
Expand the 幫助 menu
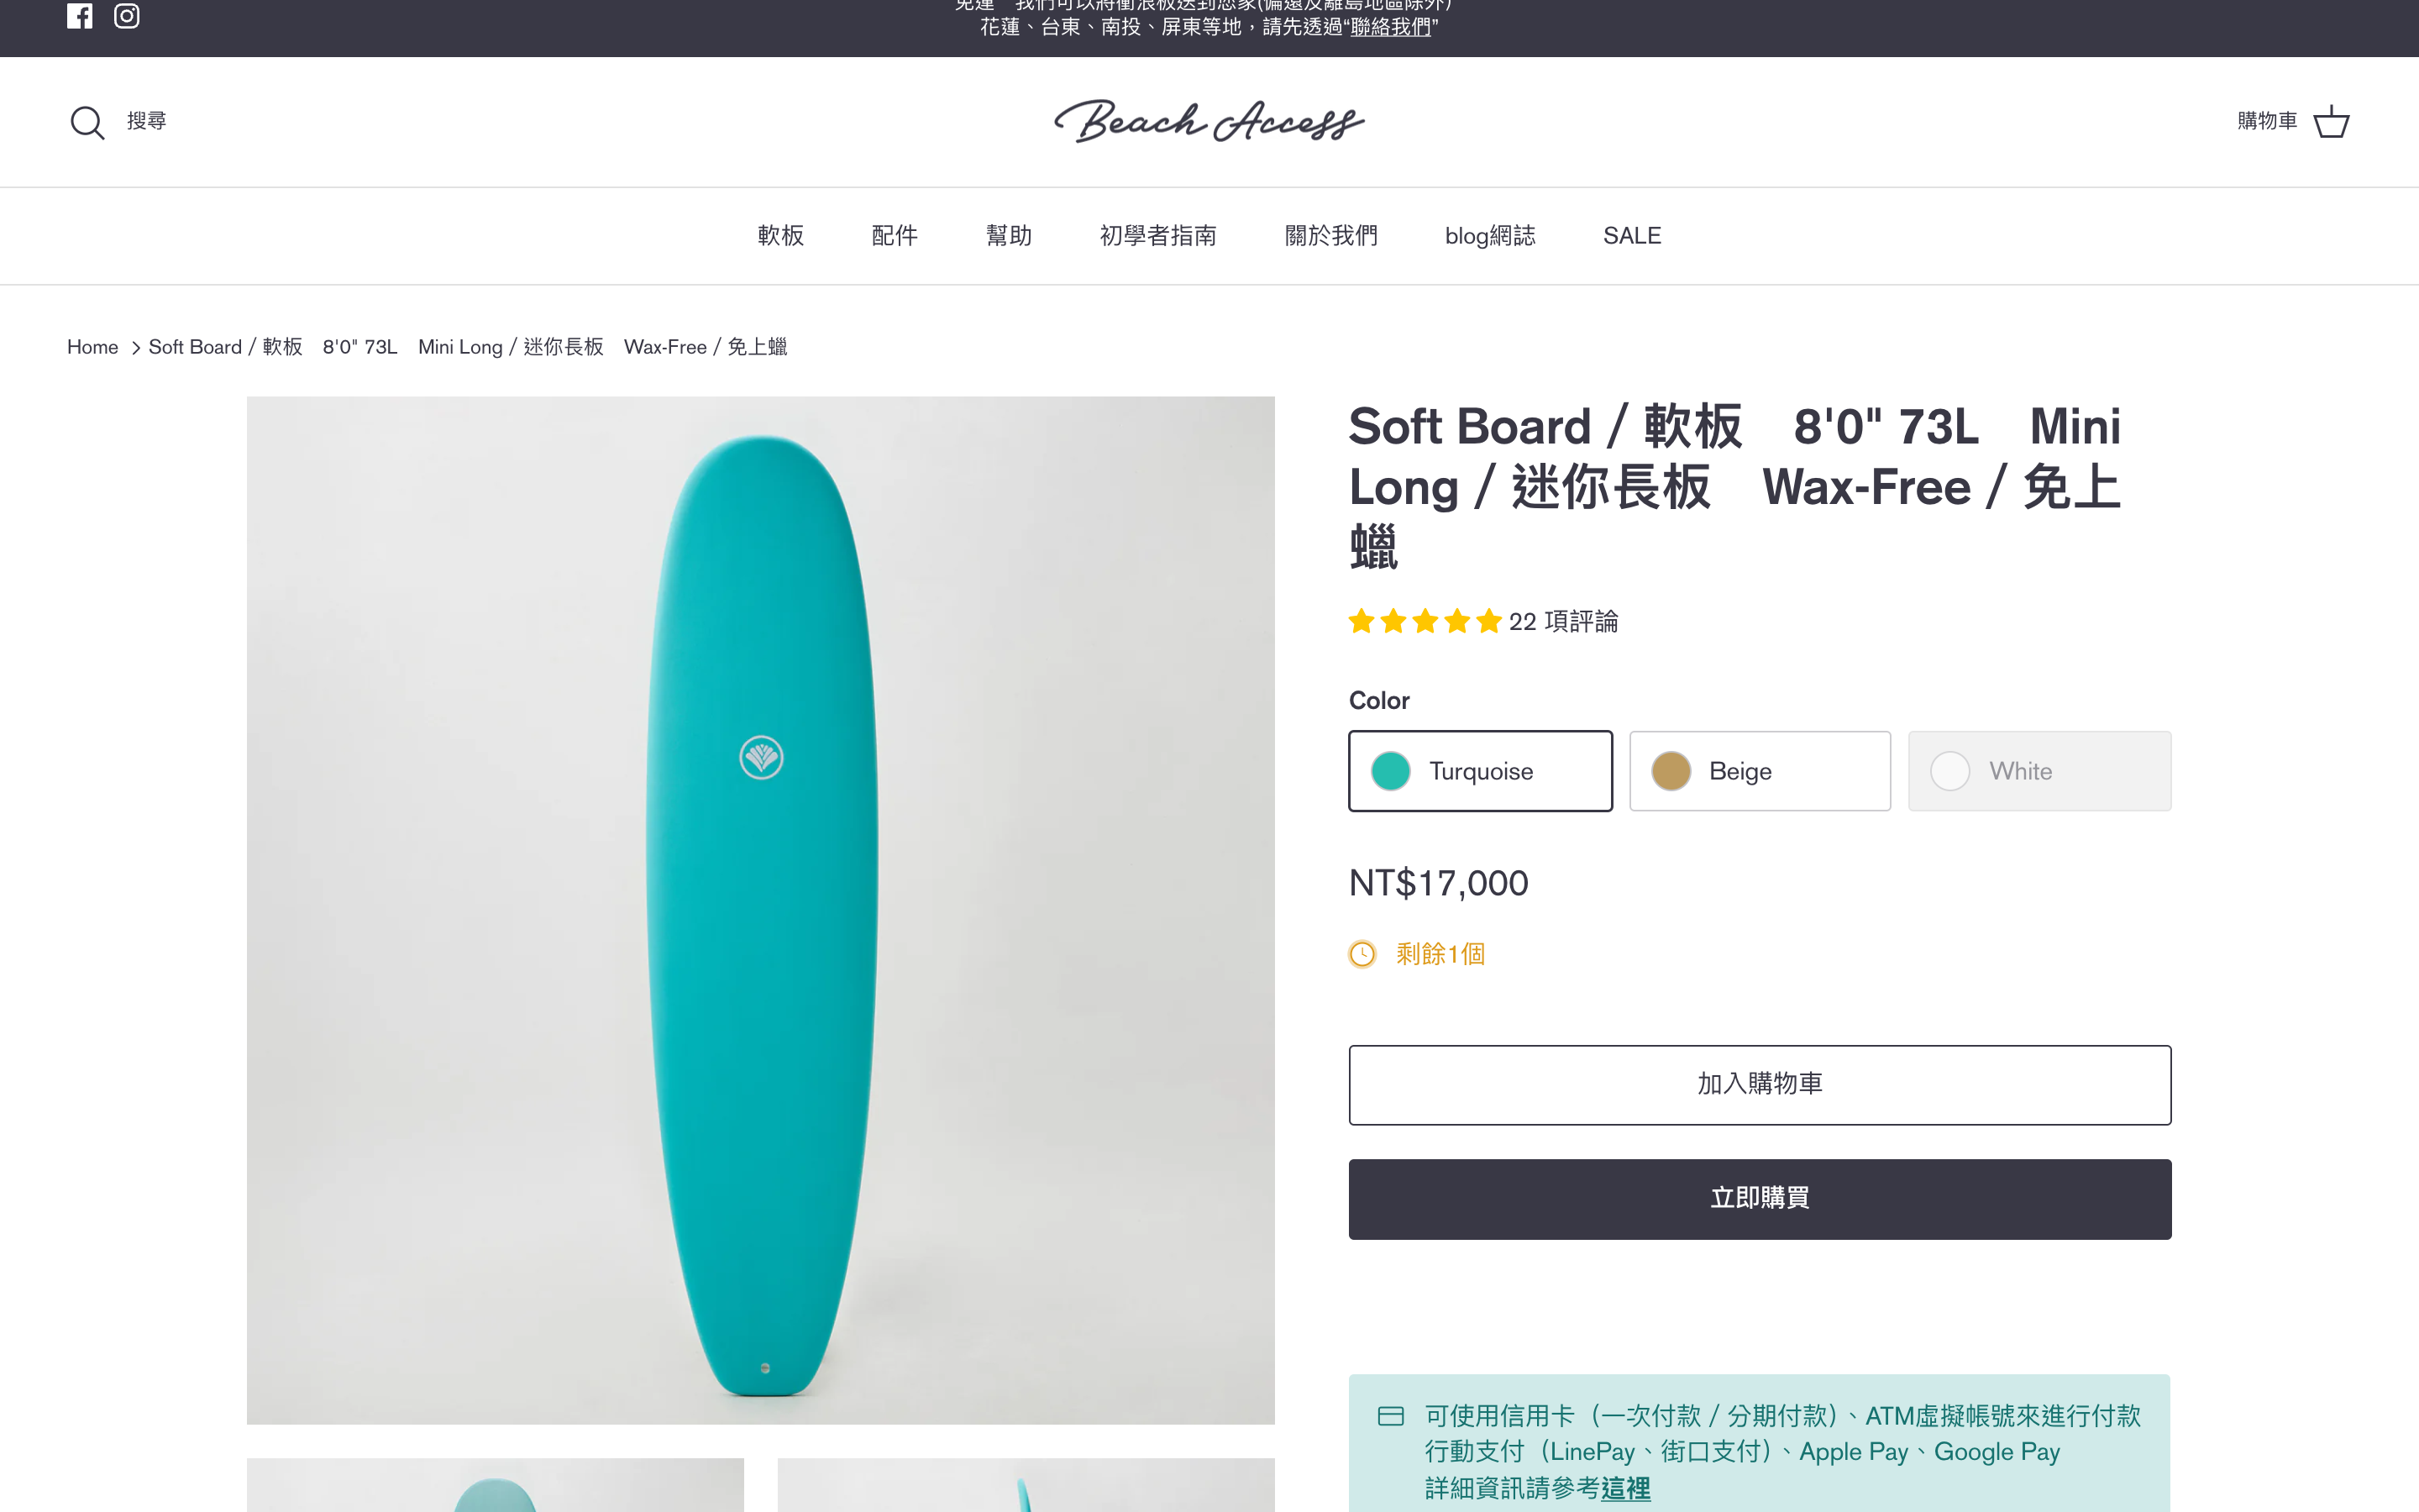pyautogui.click(x=1009, y=236)
